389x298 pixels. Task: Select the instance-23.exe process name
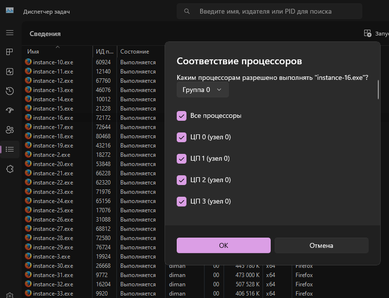click(x=53, y=192)
